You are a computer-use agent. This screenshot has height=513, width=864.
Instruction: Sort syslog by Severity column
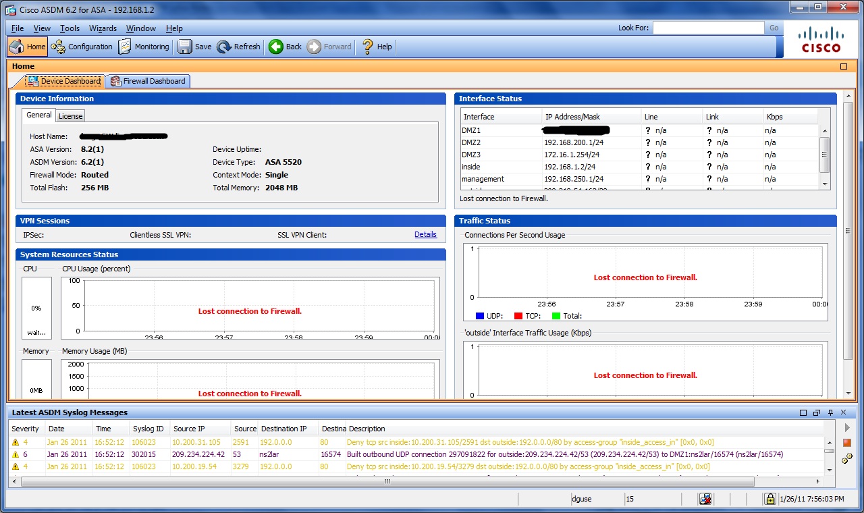[x=27, y=429]
